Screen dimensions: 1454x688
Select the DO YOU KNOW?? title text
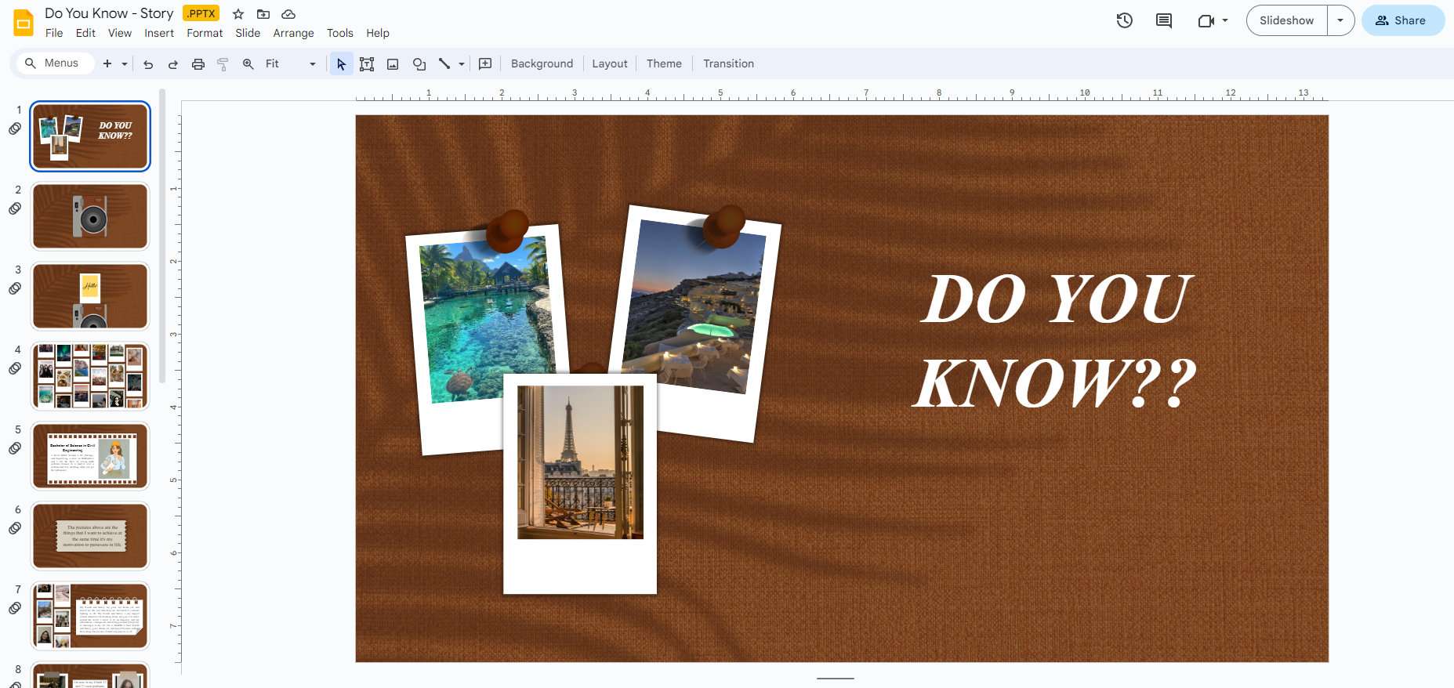point(1055,341)
